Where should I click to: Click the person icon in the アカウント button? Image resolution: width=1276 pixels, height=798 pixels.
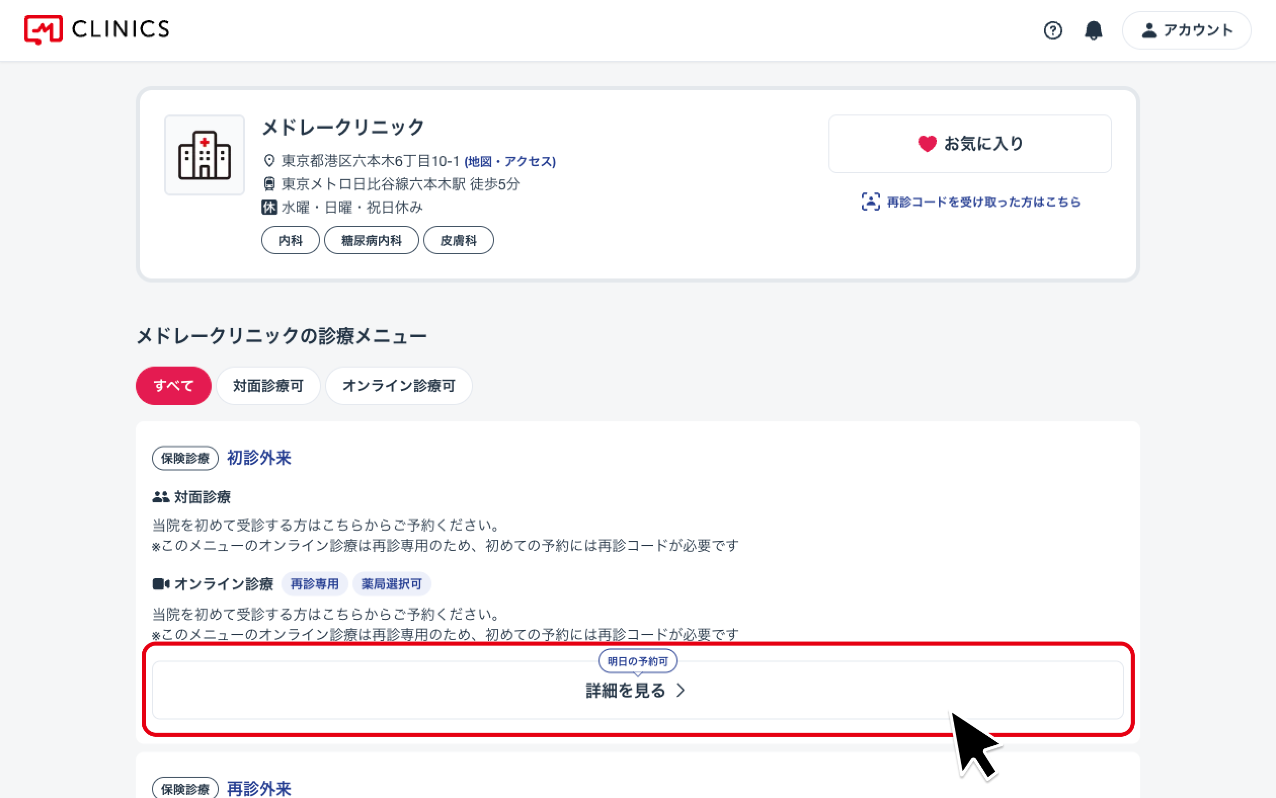[1149, 30]
